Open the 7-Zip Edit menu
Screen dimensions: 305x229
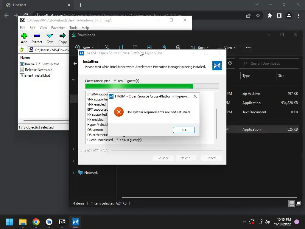pyautogui.click(x=32, y=28)
